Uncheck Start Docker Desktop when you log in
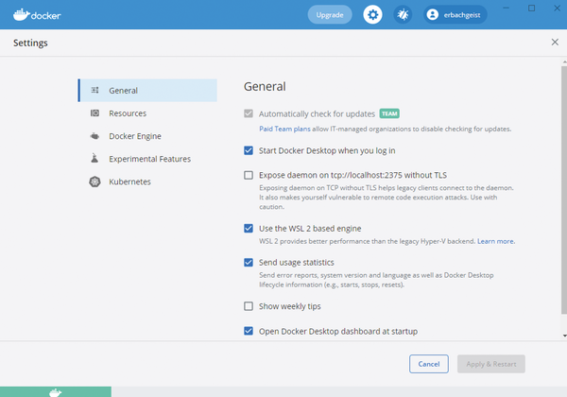The height and width of the screenshot is (397, 567). pyautogui.click(x=249, y=150)
